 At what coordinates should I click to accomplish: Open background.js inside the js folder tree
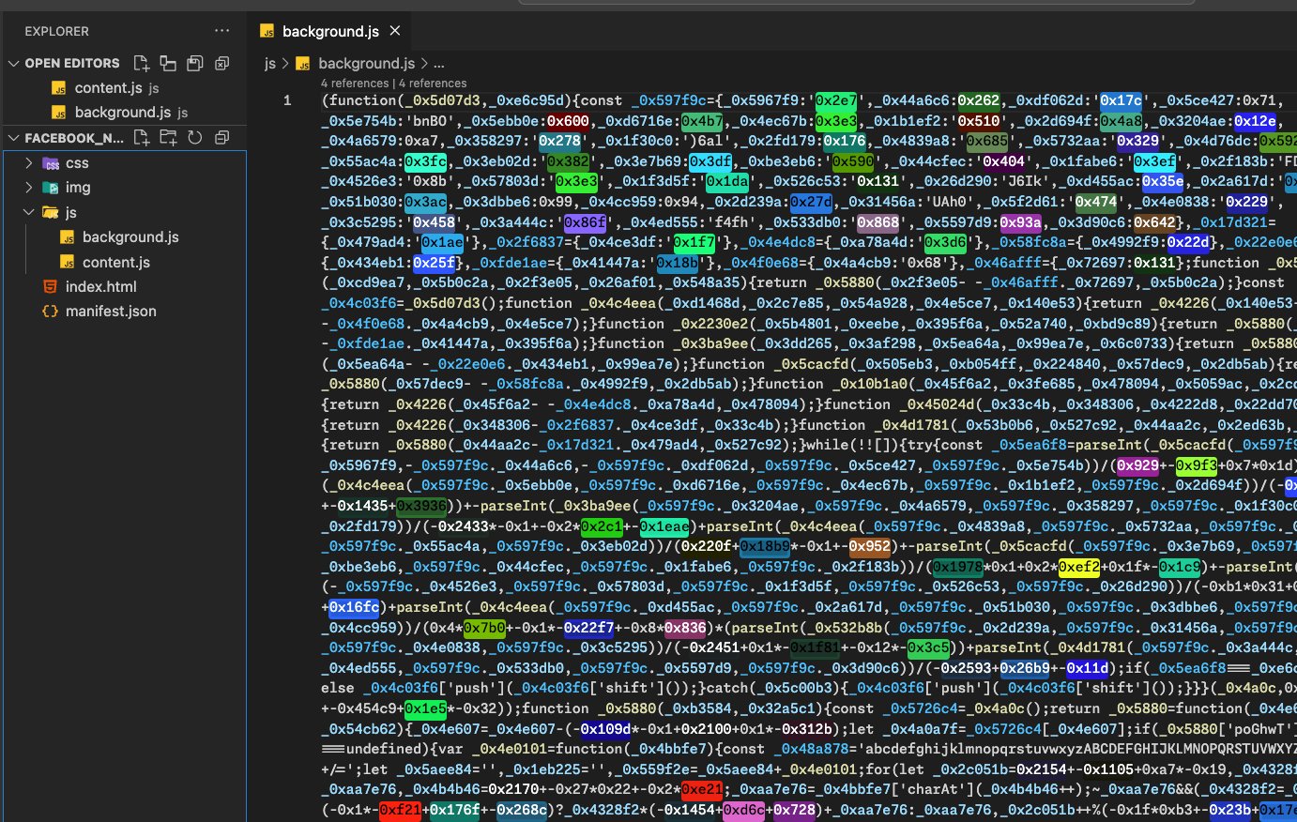pyautogui.click(x=124, y=237)
